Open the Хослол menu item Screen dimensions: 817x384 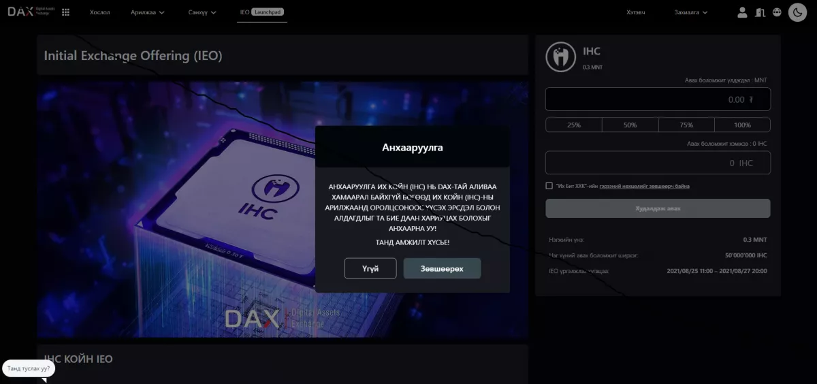[x=99, y=12]
